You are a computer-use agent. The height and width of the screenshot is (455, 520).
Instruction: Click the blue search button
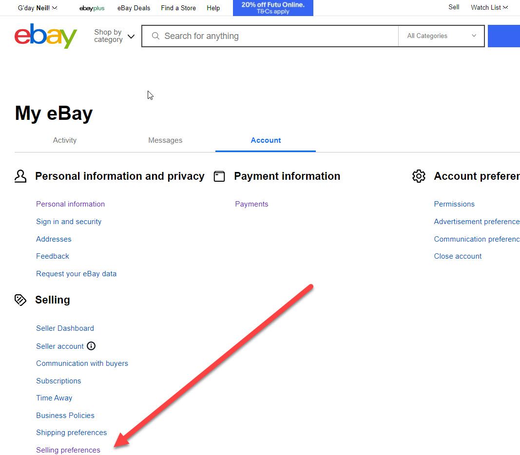pos(504,36)
